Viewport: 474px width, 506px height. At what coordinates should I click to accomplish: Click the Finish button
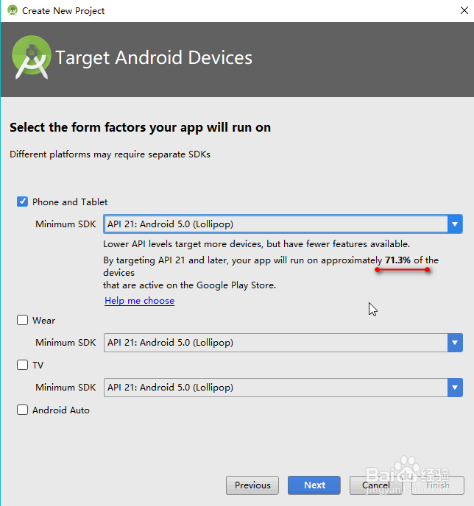438,485
